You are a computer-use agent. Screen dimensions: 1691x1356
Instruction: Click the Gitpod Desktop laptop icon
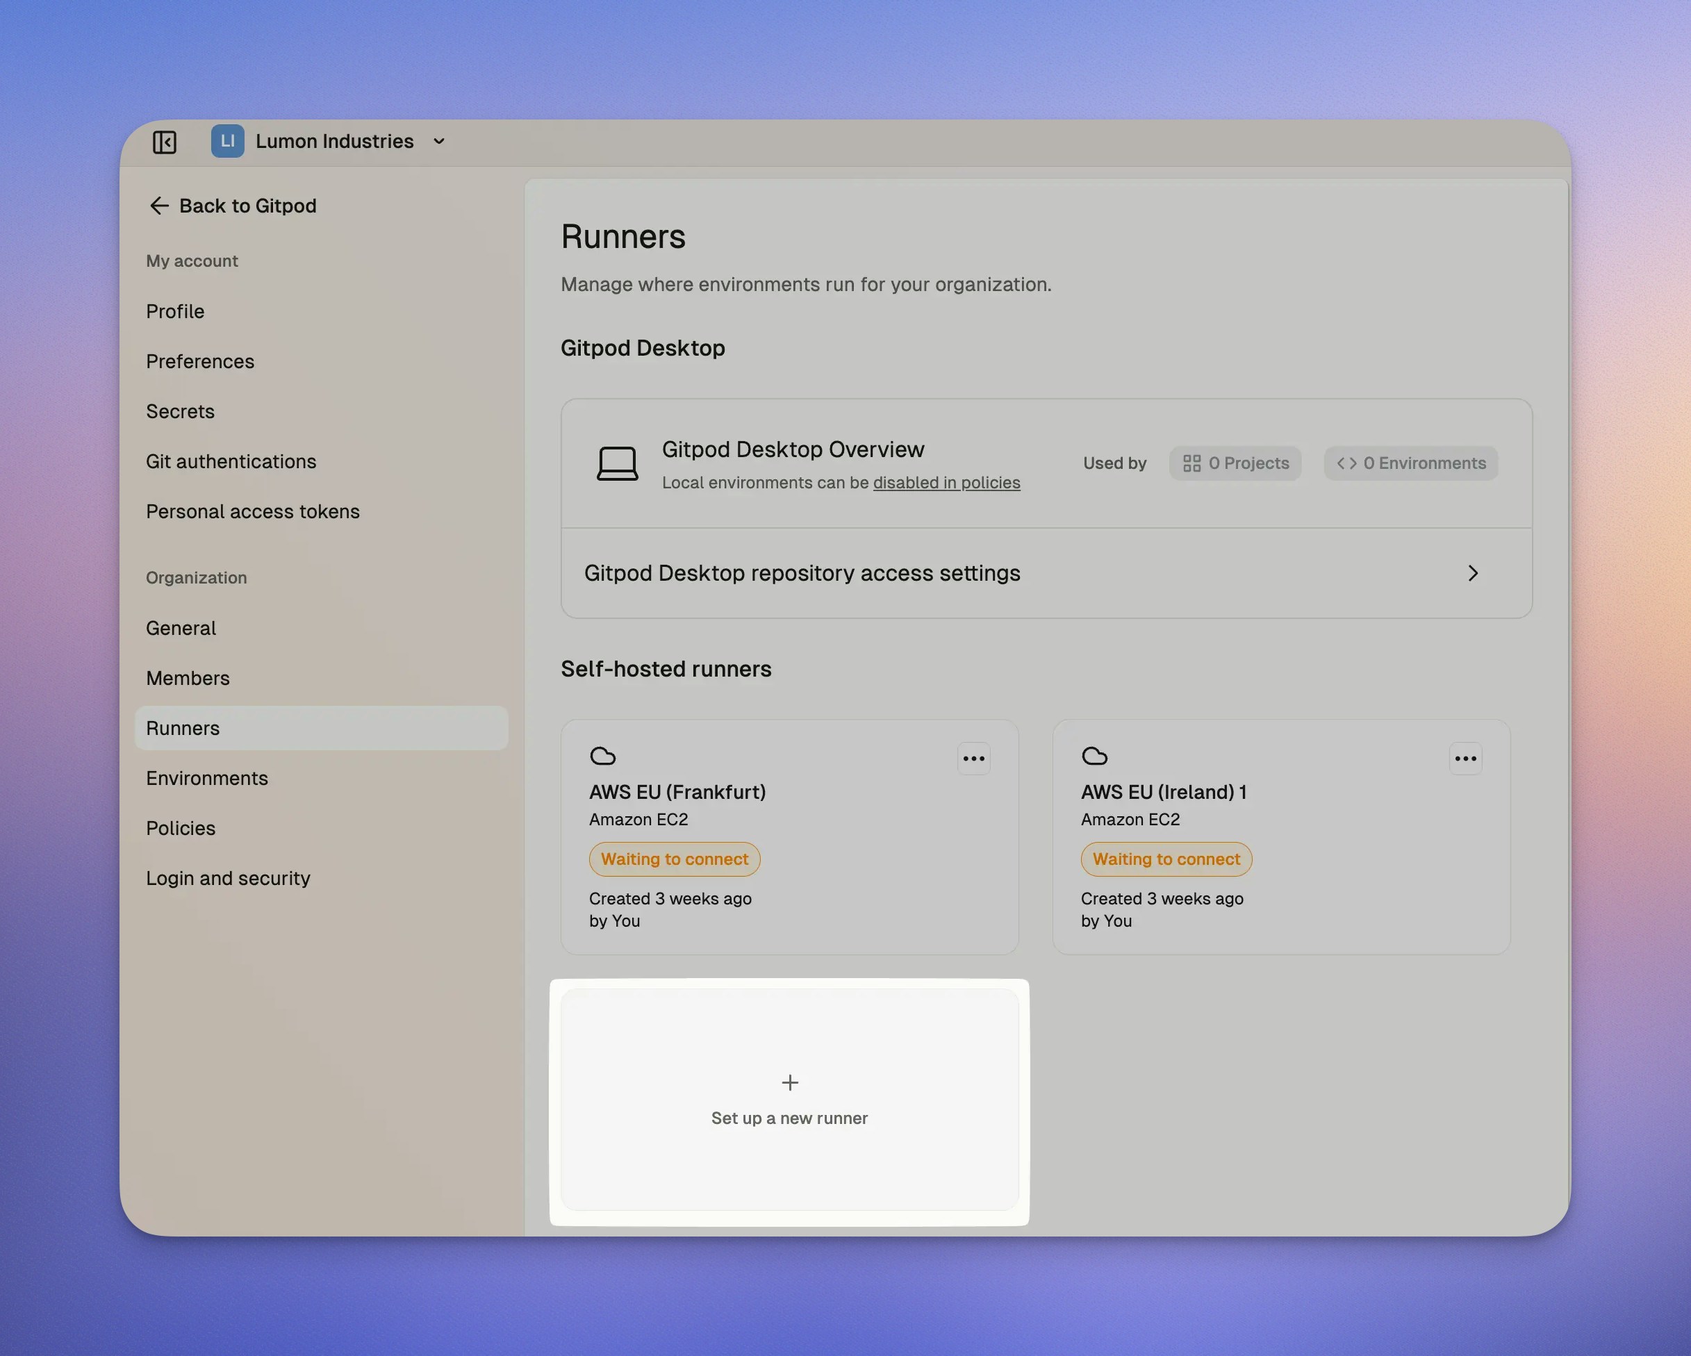click(617, 463)
